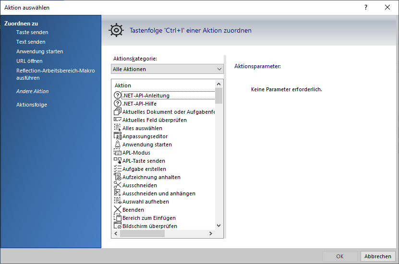Click the action list's scroll right arrow
The width and height of the screenshot is (399, 264).
[x=210, y=233]
